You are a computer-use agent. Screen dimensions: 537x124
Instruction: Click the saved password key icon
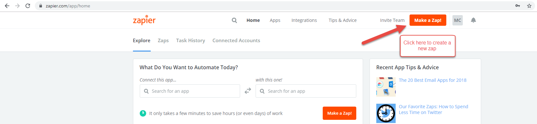518,6
